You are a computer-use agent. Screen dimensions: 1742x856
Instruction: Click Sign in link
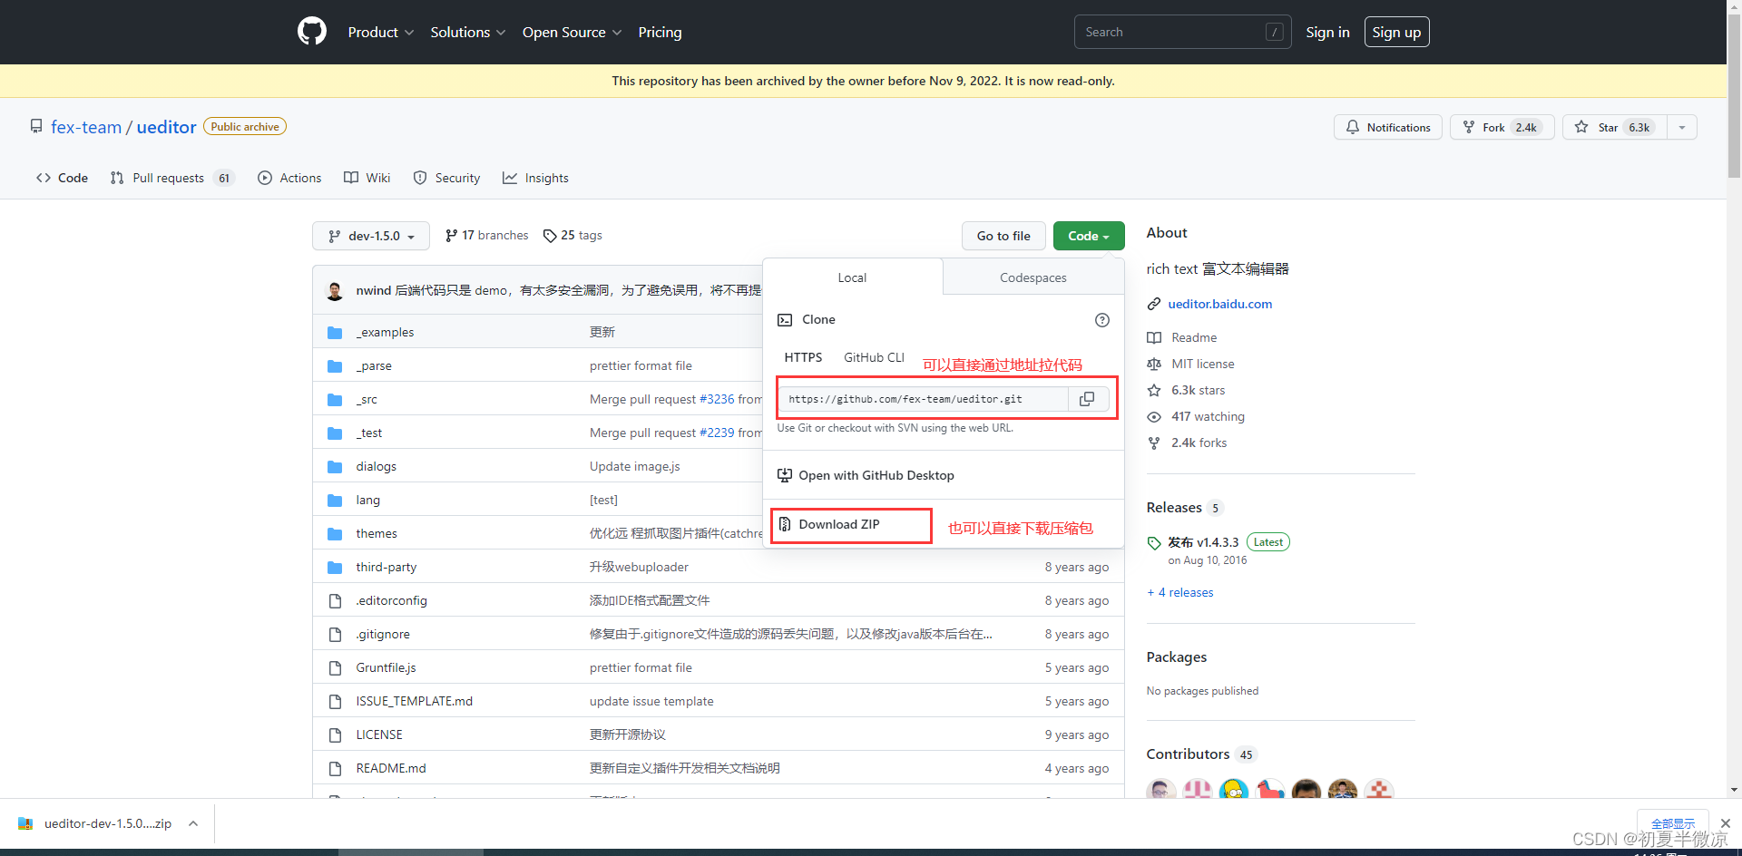(x=1327, y=32)
